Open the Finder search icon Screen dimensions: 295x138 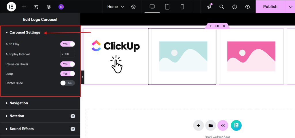click(x=222, y=7)
